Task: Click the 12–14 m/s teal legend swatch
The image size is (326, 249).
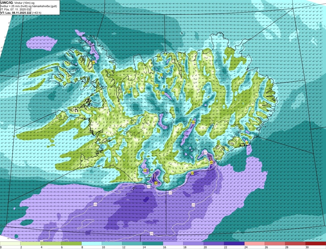Action: click(x=132, y=243)
